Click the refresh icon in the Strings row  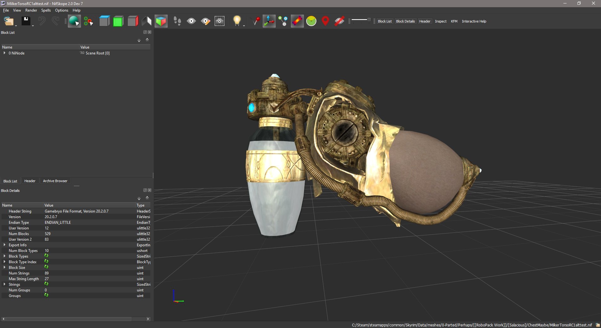click(x=46, y=284)
